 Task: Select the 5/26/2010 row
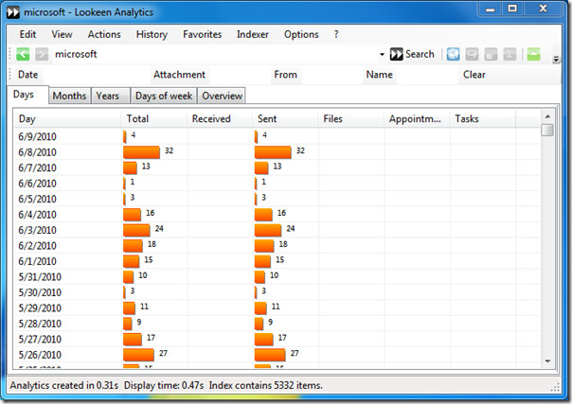pos(277,355)
